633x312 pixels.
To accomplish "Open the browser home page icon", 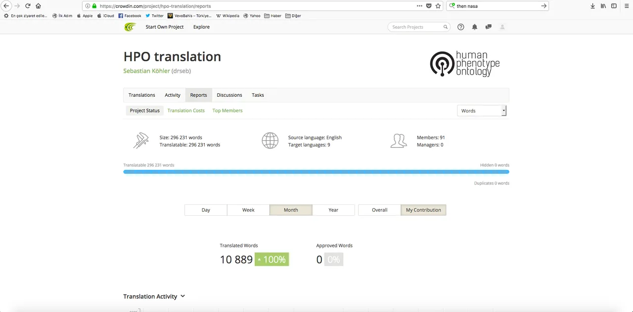I will pyautogui.click(x=38, y=6).
